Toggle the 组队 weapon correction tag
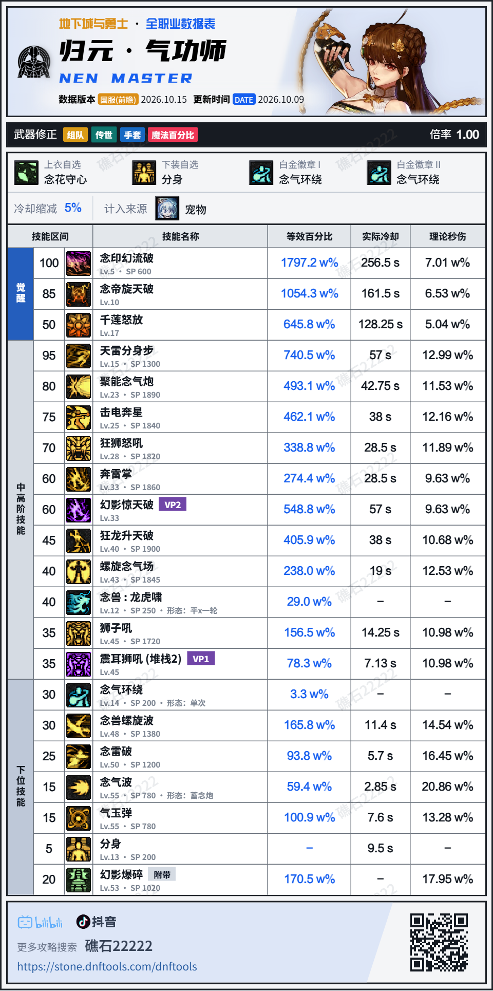Screen dimensions: 493x991 point(75,135)
